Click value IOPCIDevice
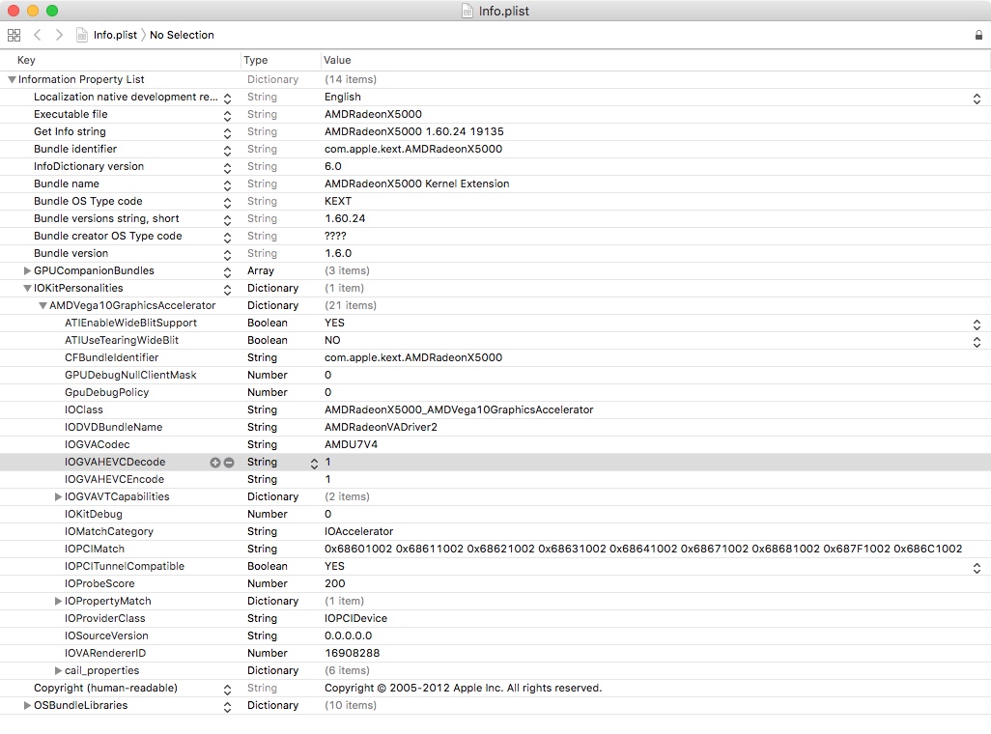 tap(355, 618)
